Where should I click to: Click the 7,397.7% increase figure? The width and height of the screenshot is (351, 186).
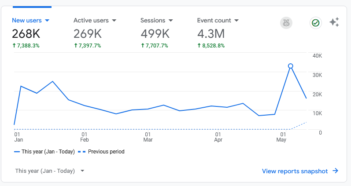coord(90,46)
